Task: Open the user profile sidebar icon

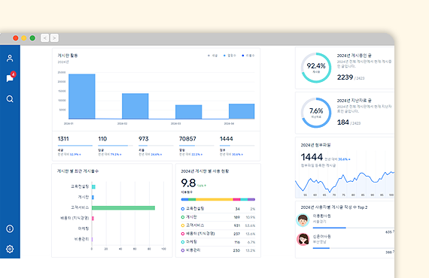Action: [x=10, y=58]
